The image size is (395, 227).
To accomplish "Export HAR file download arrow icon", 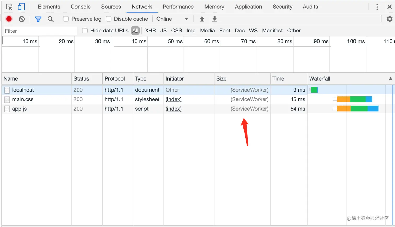I will pos(214,19).
